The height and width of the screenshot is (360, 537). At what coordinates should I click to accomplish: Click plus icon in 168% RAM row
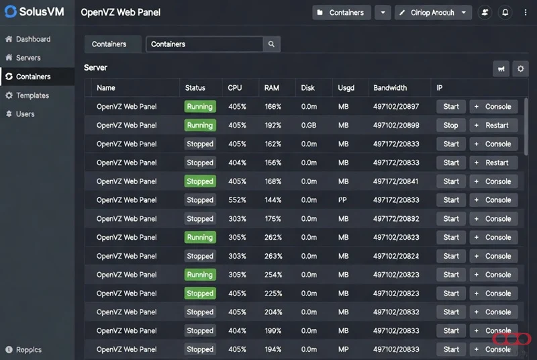coord(477,181)
